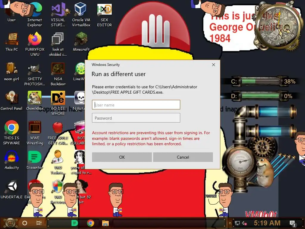305x229 pixels.
Task: Click the User name field
Action: tap(136, 105)
